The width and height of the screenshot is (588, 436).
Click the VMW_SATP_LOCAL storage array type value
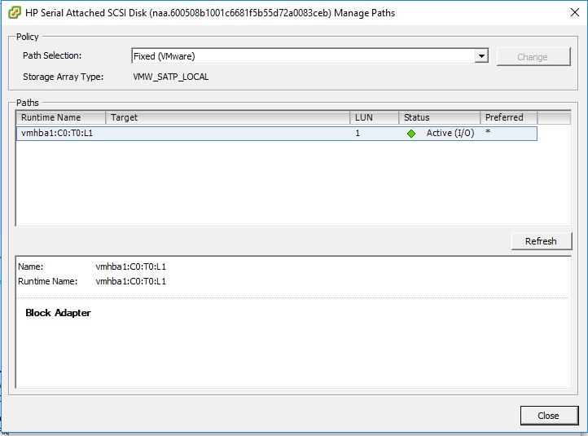171,77
